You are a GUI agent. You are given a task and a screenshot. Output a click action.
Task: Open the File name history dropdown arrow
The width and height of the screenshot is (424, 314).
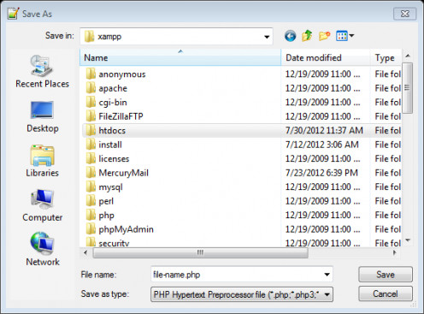tap(327, 275)
